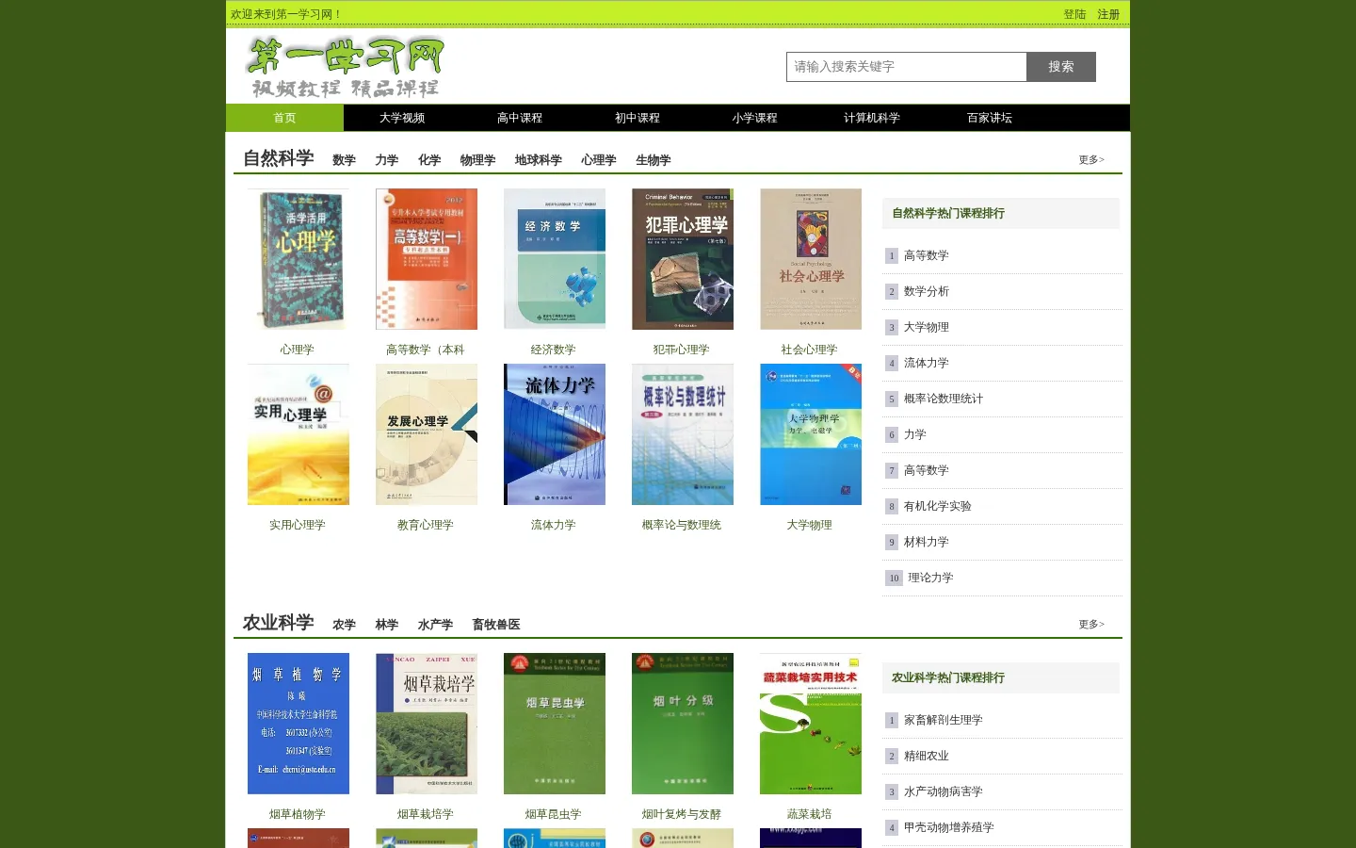The image size is (1356, 848).
Task: Click the 教育心理学 title link
Action: click(x=426, y=525)
